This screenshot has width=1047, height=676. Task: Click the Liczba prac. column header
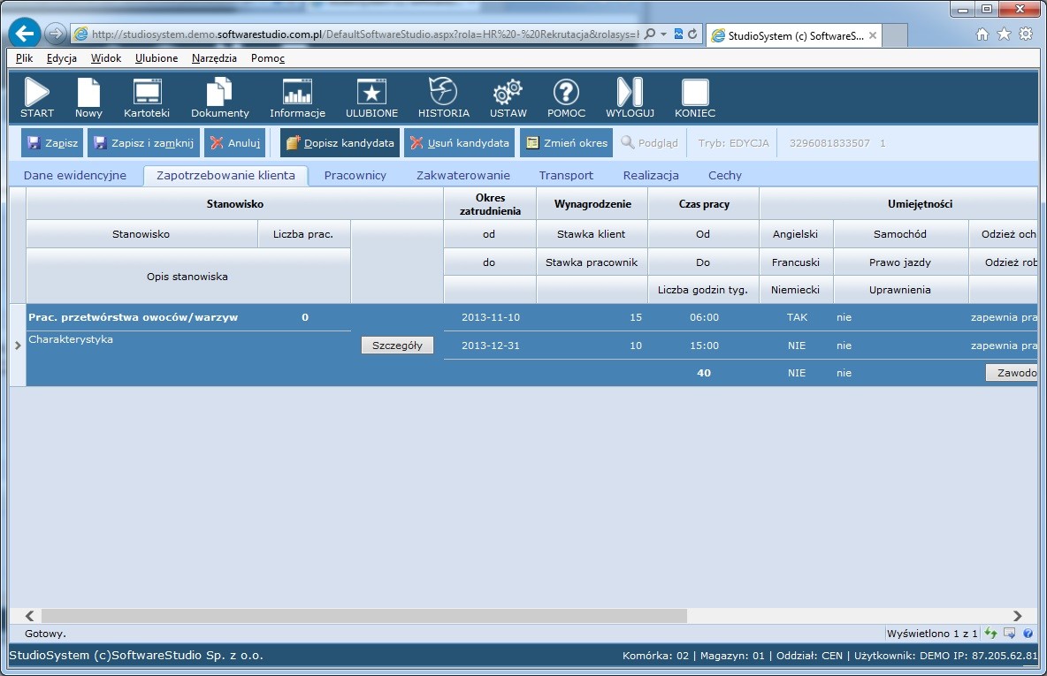point(303,234)
